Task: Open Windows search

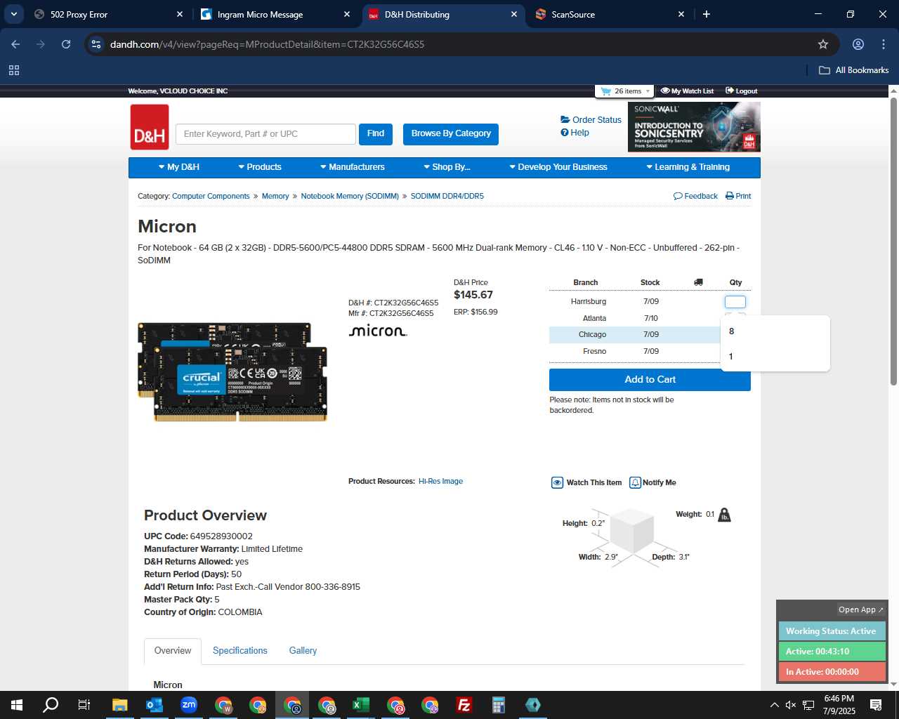Action: 51,705
